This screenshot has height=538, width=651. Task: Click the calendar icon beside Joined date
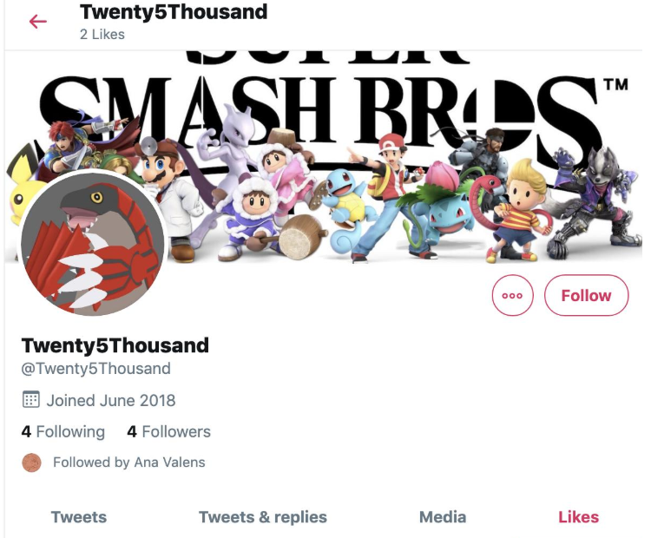click(30, 399)
